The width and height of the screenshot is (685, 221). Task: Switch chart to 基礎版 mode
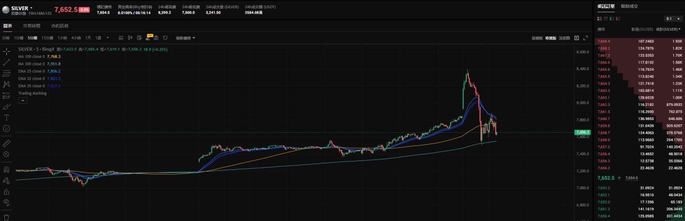[x=537, y=38]
